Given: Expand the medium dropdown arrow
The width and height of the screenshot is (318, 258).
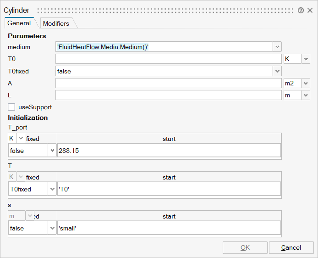Looking at the screenshot, I should click(x=277, y=47).
